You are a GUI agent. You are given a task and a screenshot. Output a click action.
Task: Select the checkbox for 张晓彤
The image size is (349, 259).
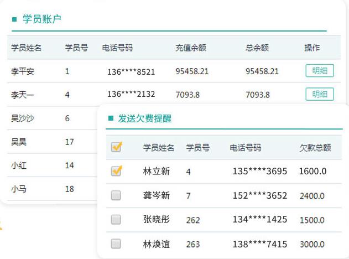click(x=116, y=220)
